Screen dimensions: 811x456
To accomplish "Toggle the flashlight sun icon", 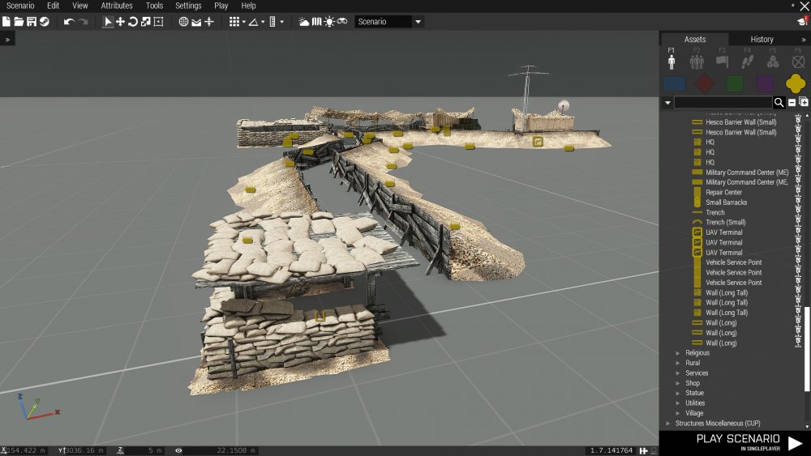I will pos(328,22).
